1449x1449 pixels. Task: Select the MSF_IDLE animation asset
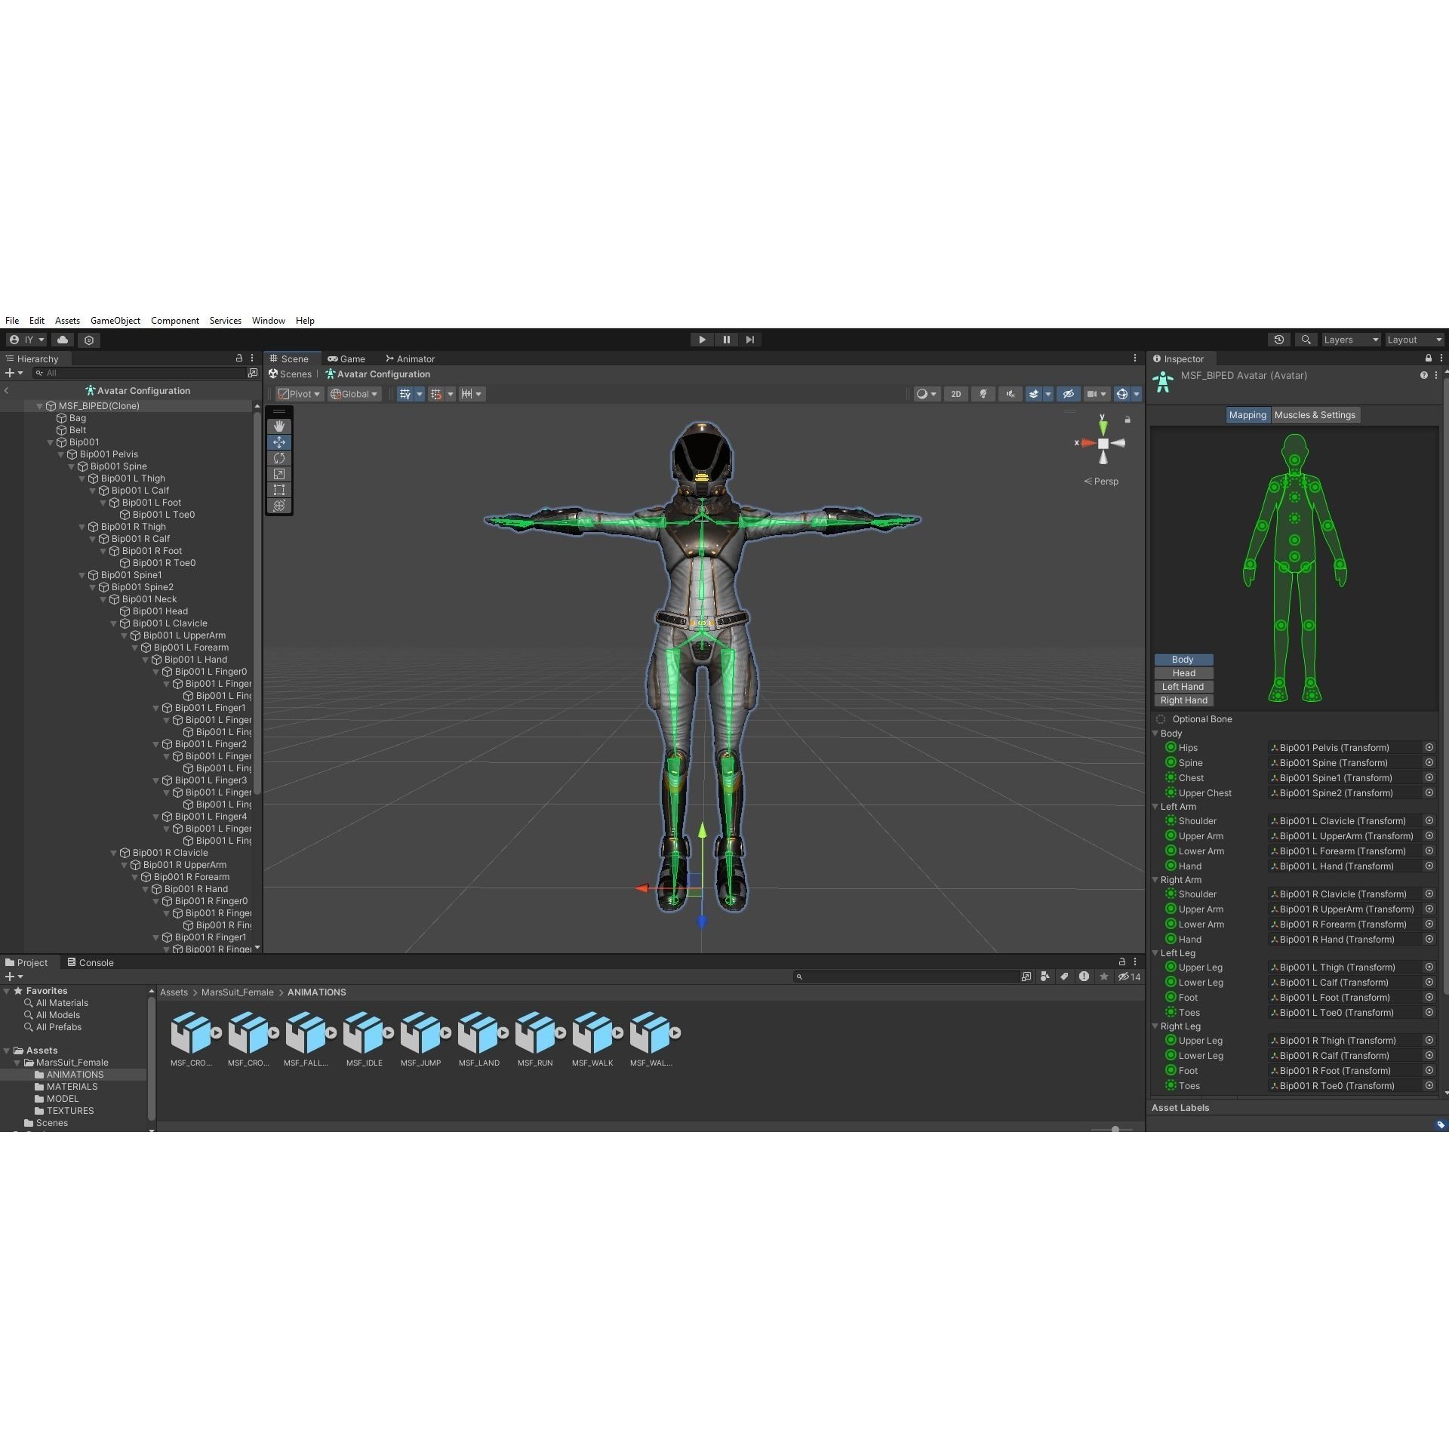tap(365, 1039)
